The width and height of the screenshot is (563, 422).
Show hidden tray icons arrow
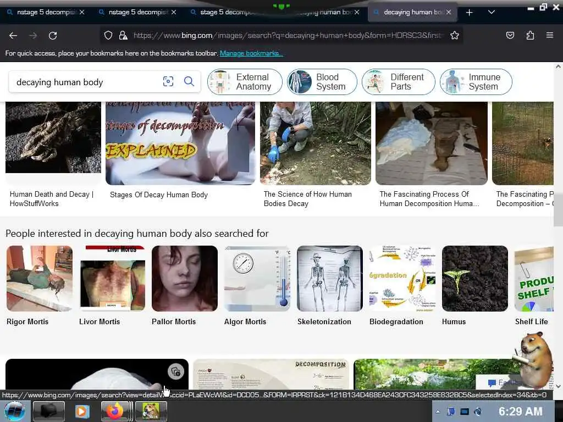pos(438,412)
